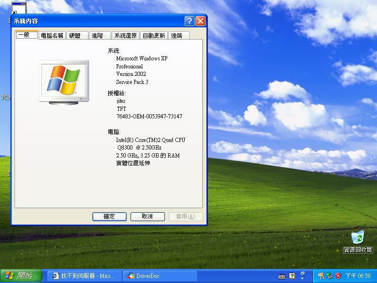Click the help question-mark button in title bar
The height and width of the screenshot is (283, 377).
pyautogui.click(x=189, y=21)
